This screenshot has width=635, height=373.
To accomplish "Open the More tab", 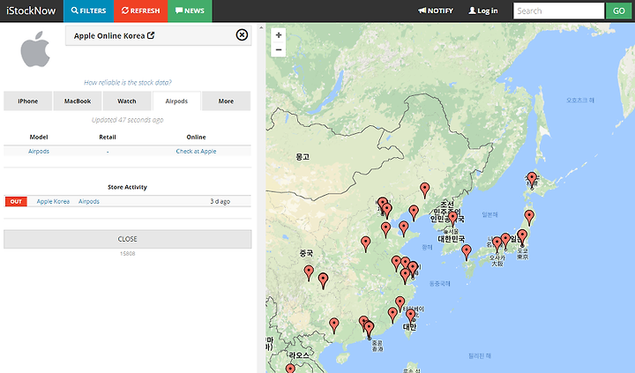I will tap(226, 101).
